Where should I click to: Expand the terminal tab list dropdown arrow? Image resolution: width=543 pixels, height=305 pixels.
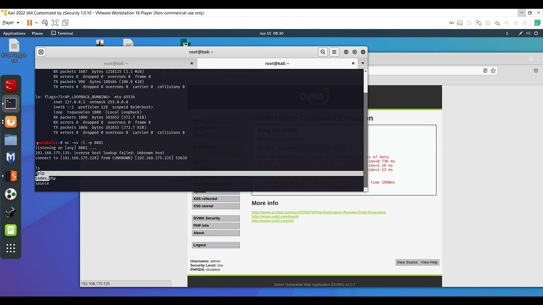(363, 64)
